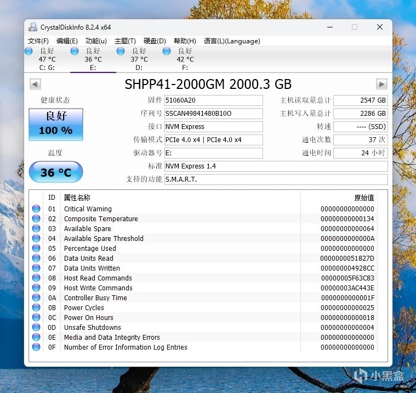Open the 硬盘(D) menu
The image size is (416, 393).
tap(155, 41)
